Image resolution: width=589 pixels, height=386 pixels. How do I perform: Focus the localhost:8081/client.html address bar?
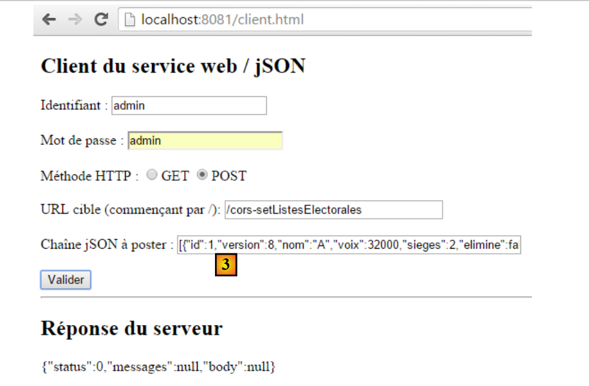321,20
